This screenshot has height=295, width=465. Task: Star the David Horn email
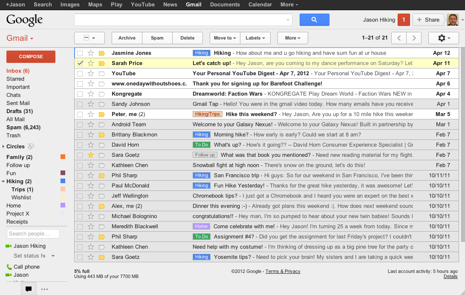pyautogui.click(x=91, y=145)
